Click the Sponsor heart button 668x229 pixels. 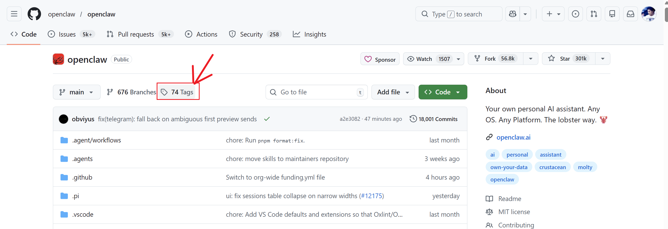click(x=380, y=59)
